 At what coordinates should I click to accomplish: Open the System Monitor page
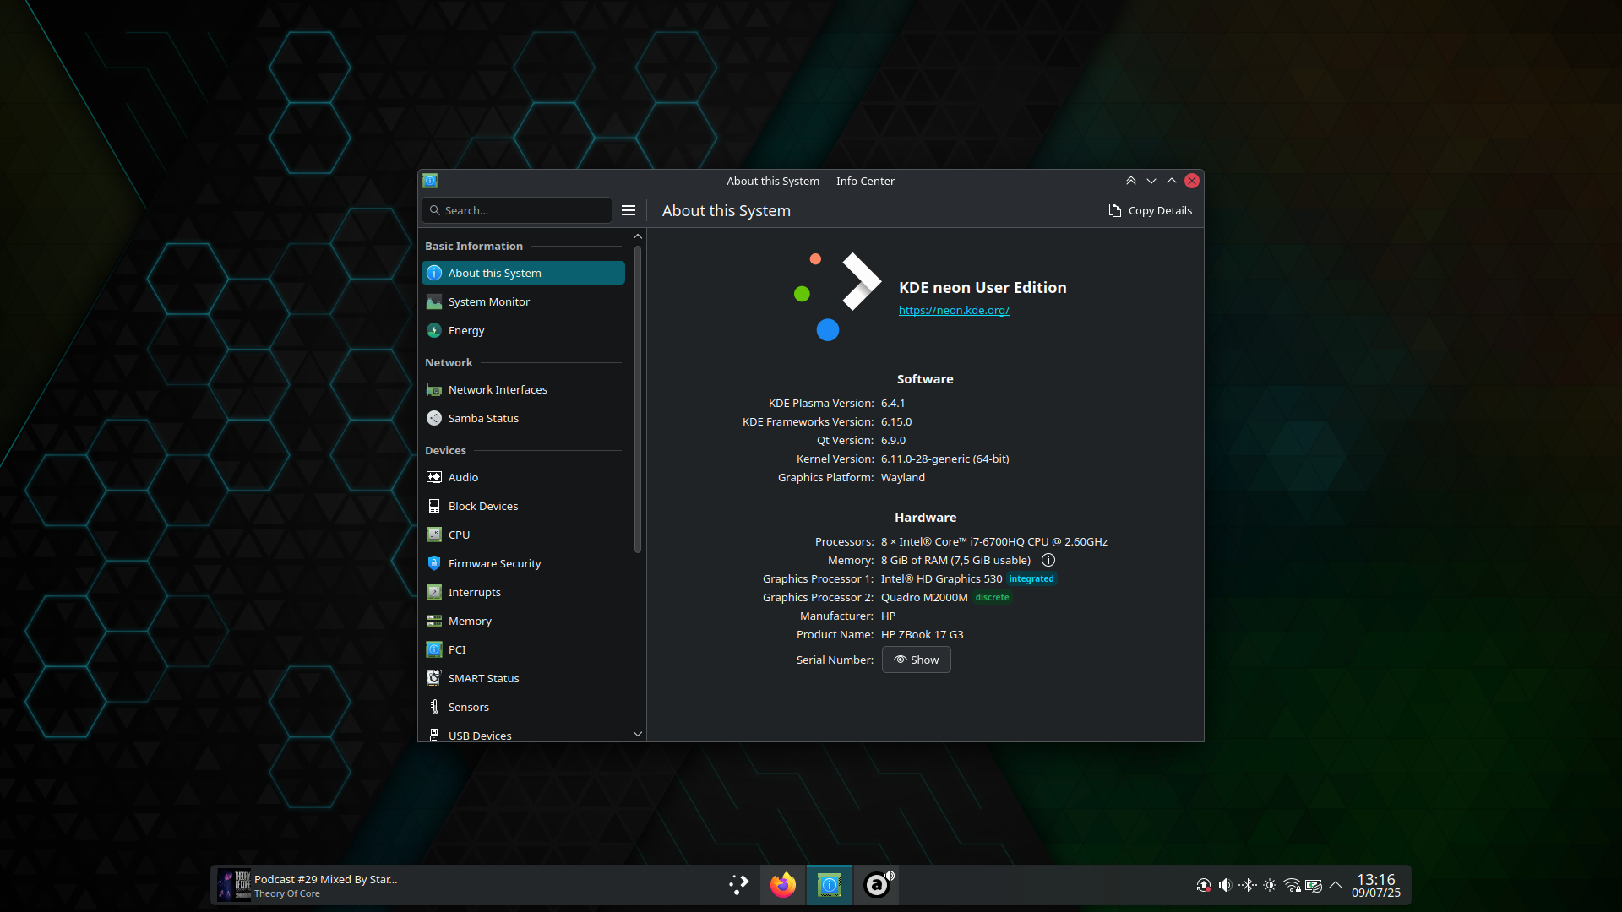[x=523, y=301]
